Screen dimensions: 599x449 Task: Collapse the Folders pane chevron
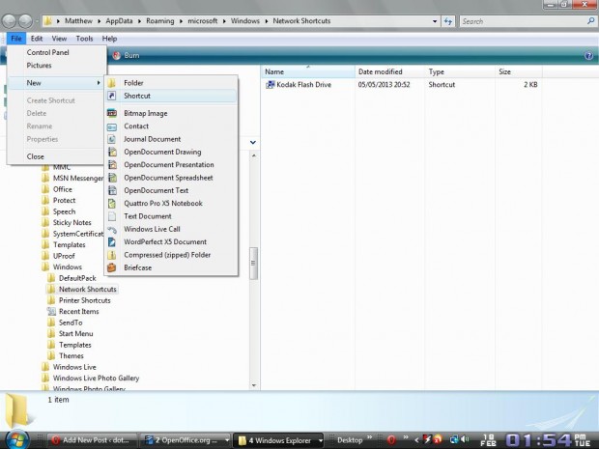click(x=253, y=142)
